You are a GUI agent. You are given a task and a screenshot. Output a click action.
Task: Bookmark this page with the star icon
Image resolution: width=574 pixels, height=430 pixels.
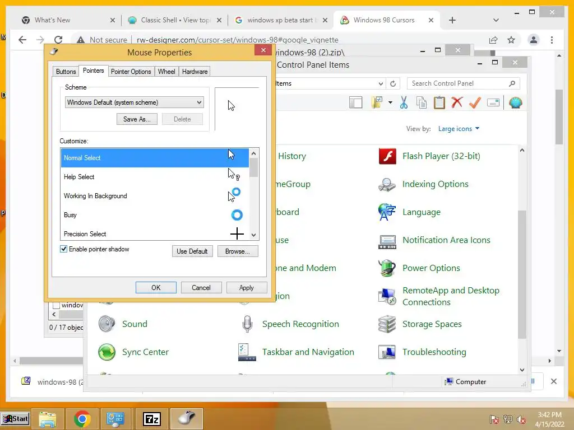(511, 40)
